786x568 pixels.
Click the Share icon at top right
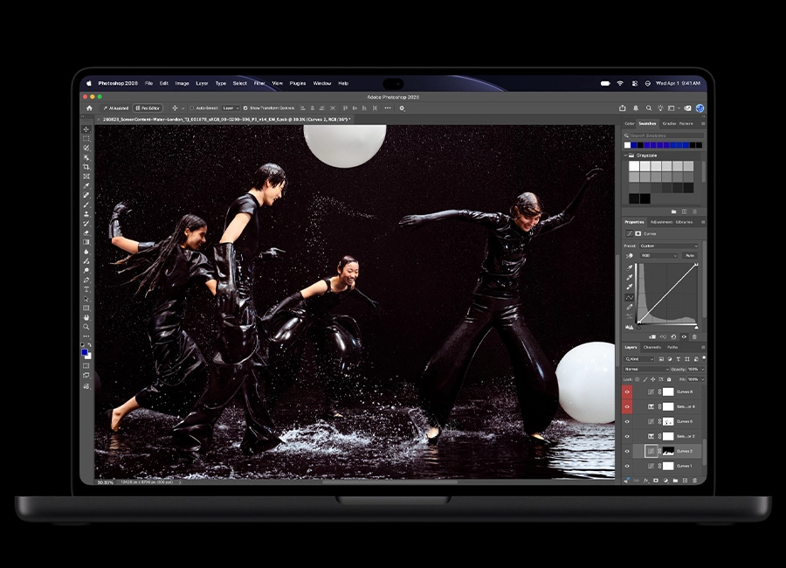[623, 107]
